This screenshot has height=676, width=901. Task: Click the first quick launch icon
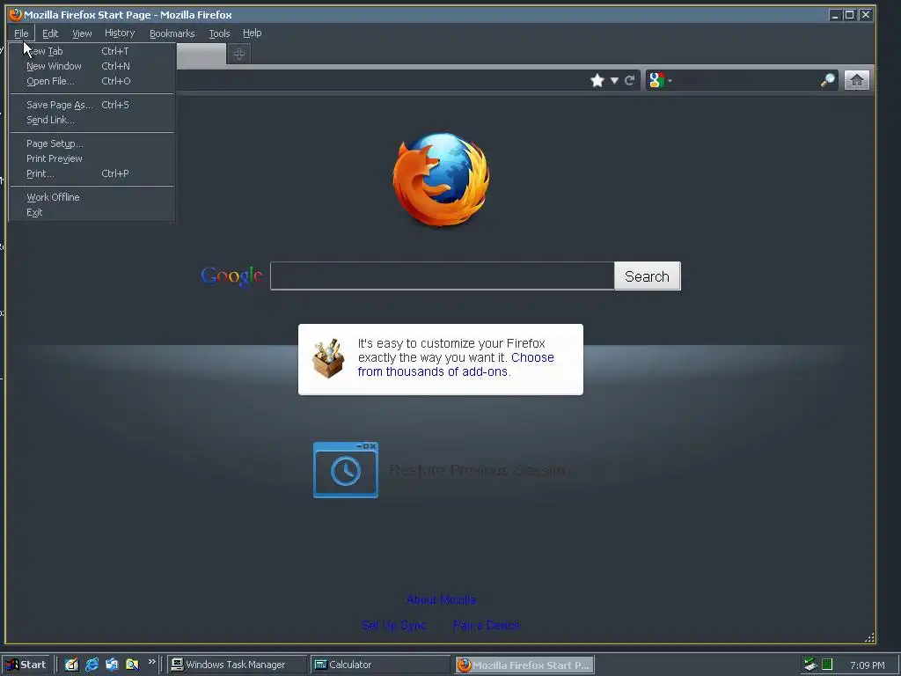[71, 665]
